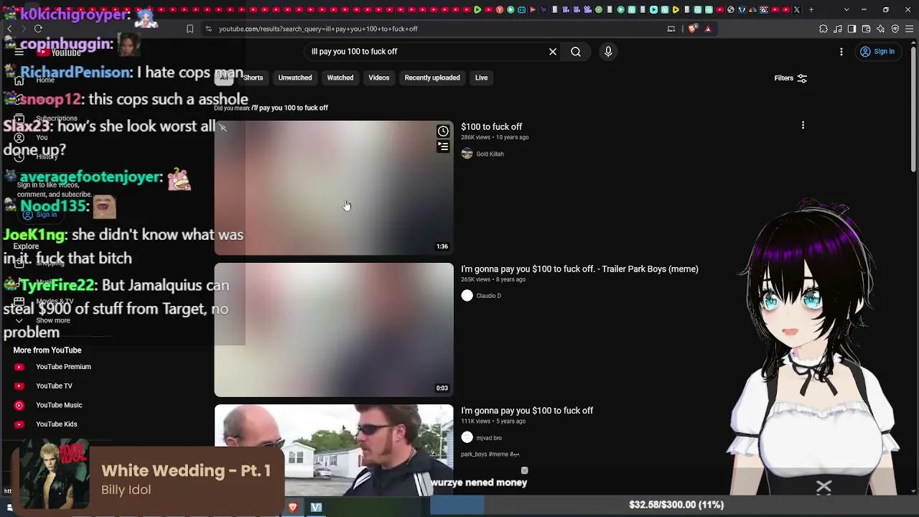Switch to the X (Twitter) tab

(x=796, y=10)
